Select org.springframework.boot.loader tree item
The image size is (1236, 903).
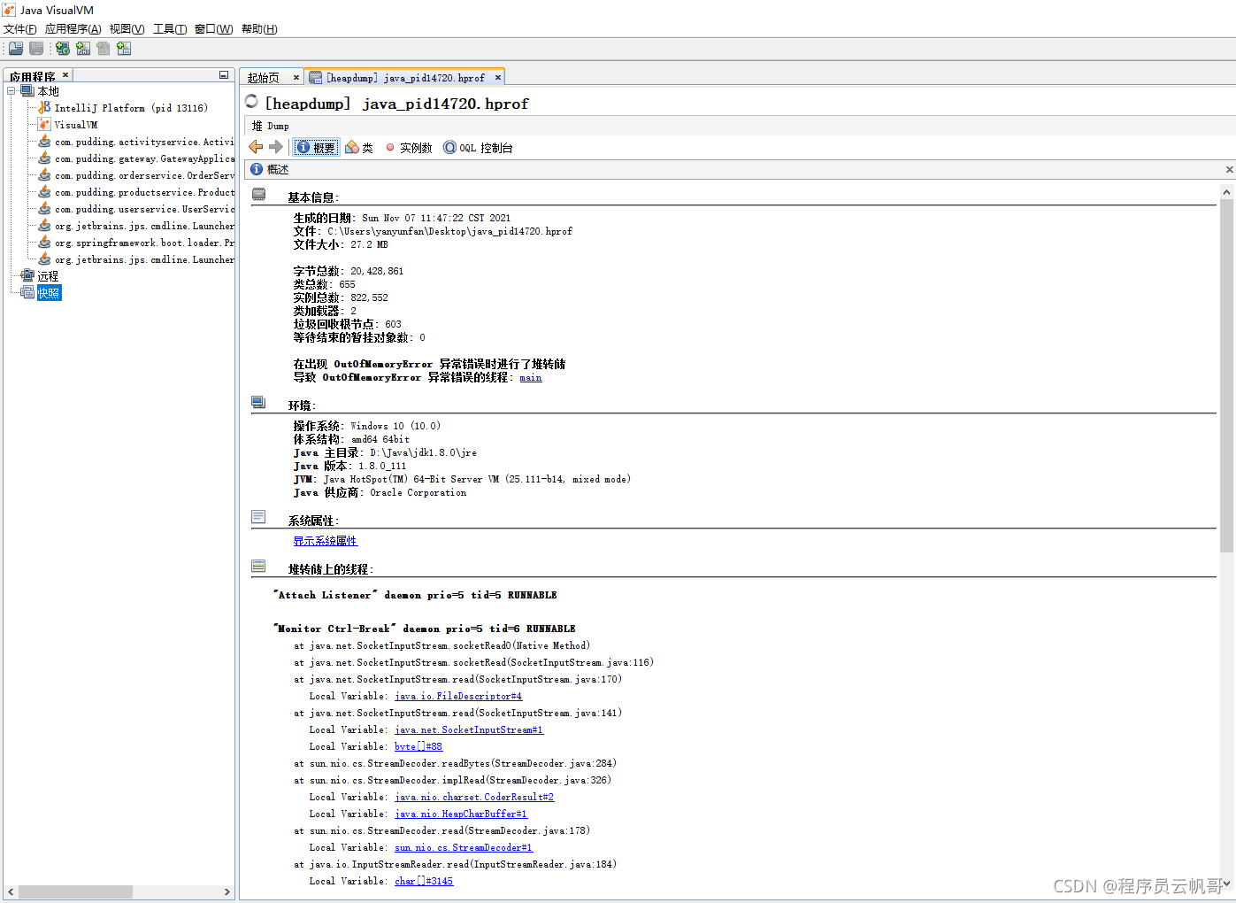[144, 243]
